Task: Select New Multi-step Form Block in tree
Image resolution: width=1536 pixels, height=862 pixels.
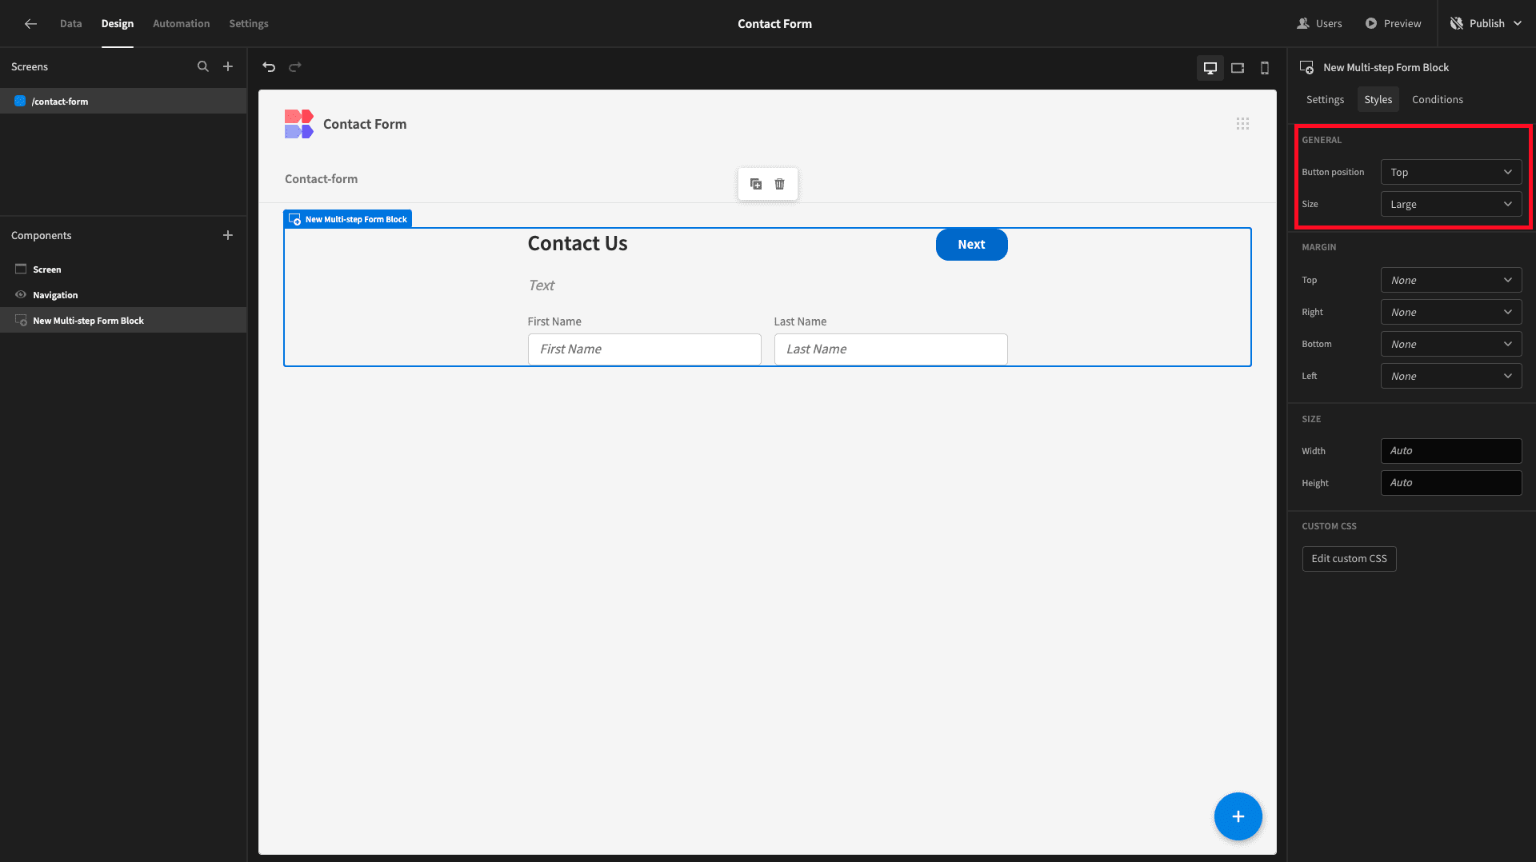Action: pos(123,321)
